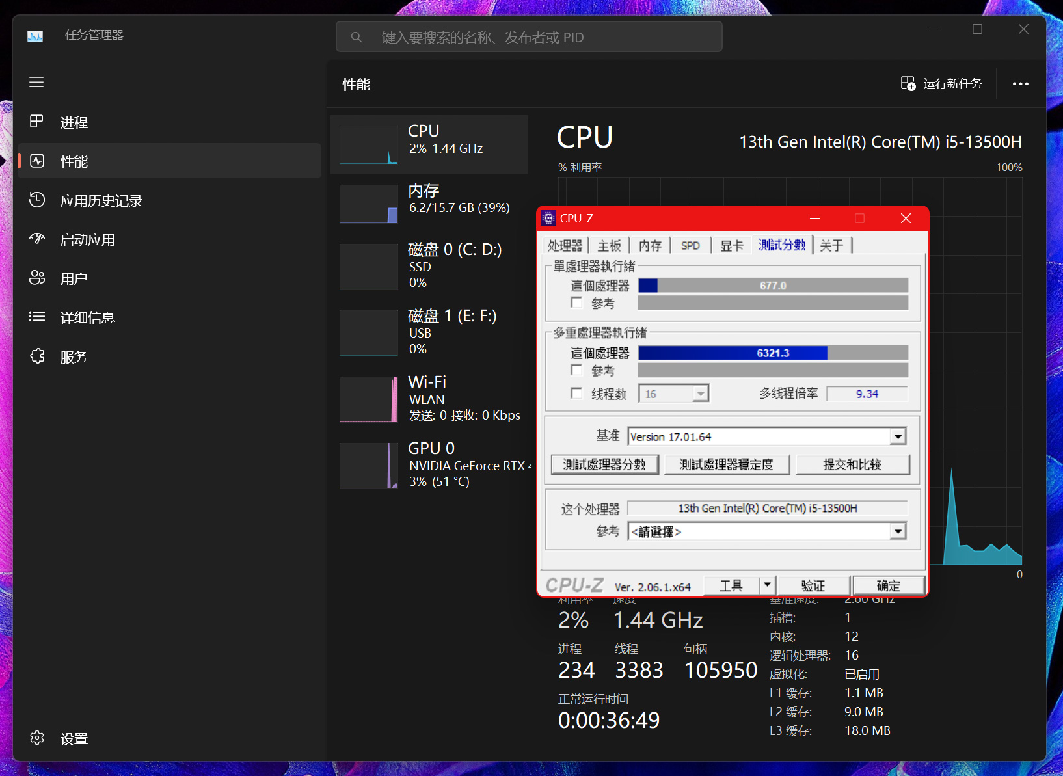
Task: Click the 应用历史记录 sidebar label
Action: [x=101, y=200]
